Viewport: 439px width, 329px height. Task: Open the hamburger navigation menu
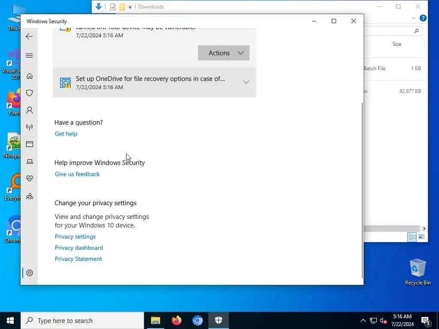(29, 55)
